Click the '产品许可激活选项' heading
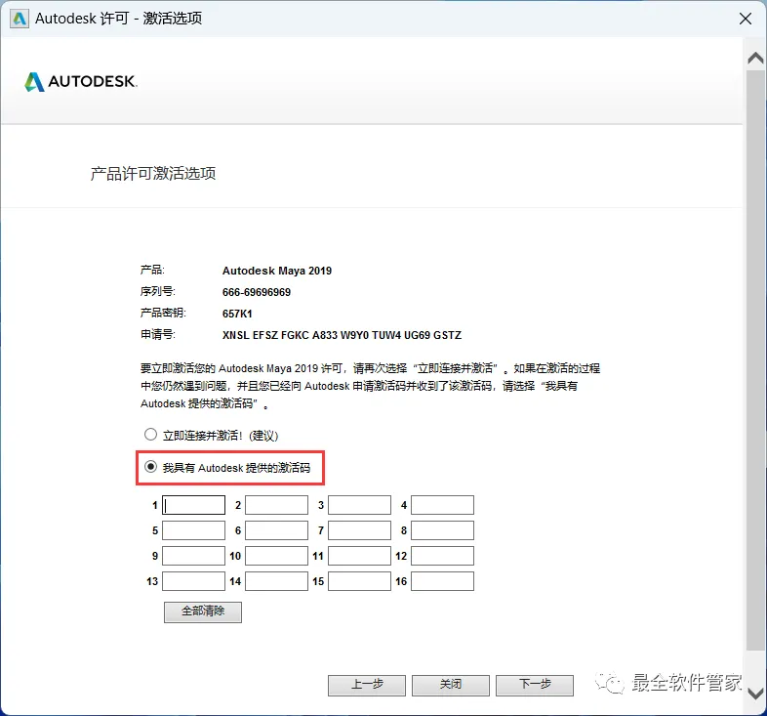Viewport: 767px width, 716px height. (x=153, y=173)
